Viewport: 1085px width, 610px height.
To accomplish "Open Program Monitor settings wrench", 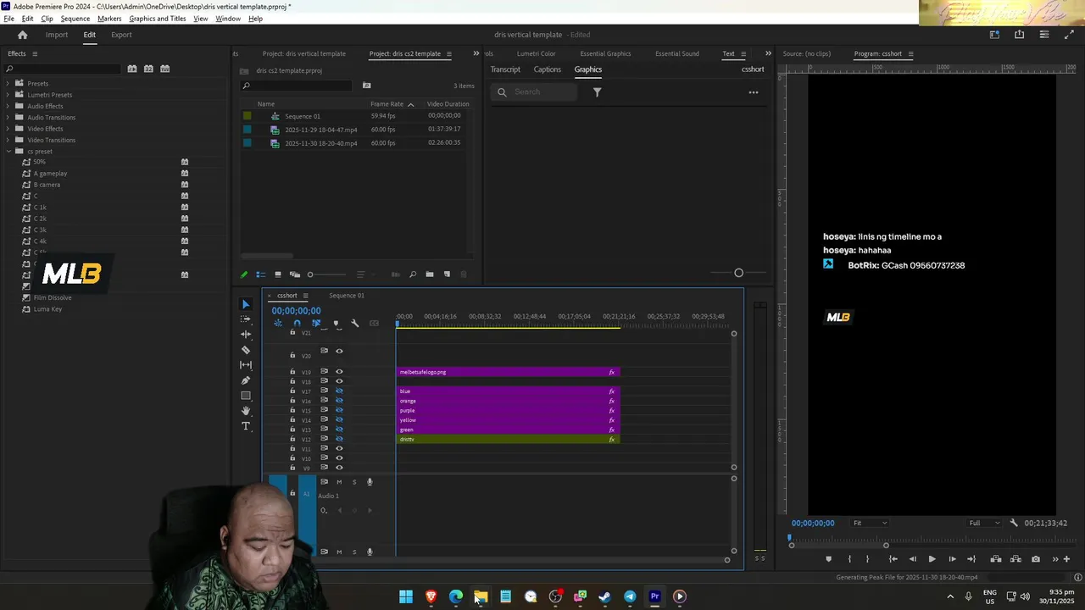I will click(x=1014, y=523).
